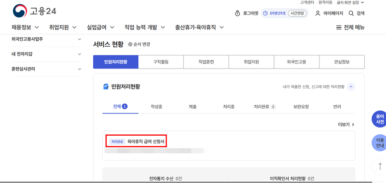Select the 민원처리현황 service tab
Image resolution: width=386 pixels, height=183 pixels.
coord(116,62)
